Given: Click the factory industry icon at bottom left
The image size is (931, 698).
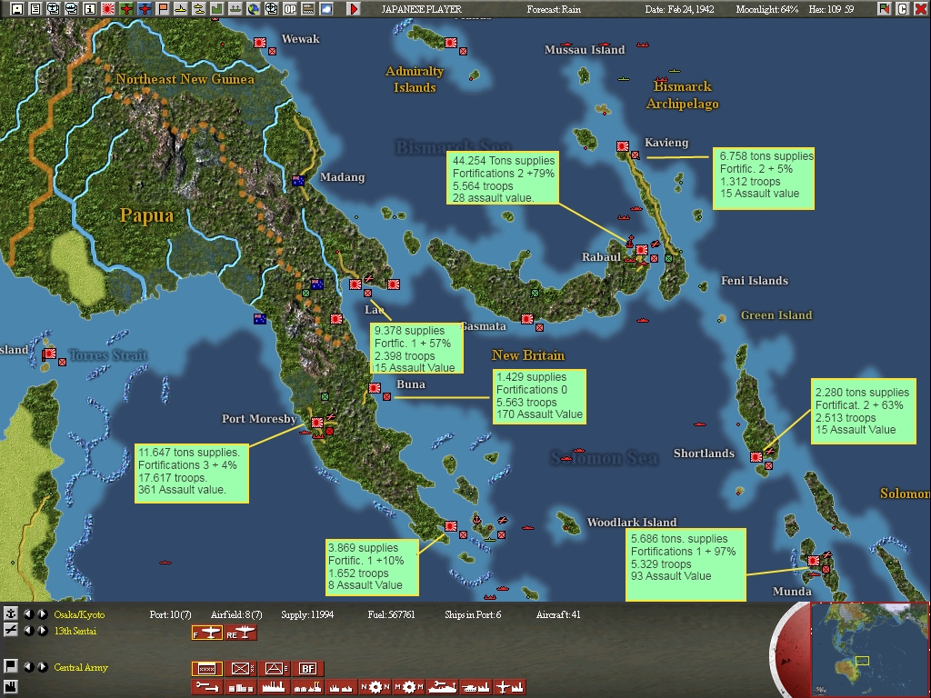Looking at the screenshot, I should 10,687.
